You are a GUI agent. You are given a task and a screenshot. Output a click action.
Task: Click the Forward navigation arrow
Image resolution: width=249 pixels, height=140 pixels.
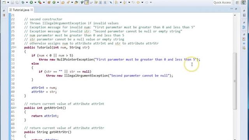click(x=147, y=2)
